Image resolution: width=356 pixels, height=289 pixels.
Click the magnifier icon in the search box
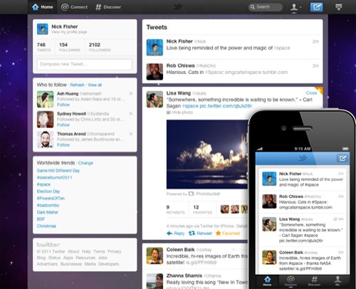pos(253,7)
